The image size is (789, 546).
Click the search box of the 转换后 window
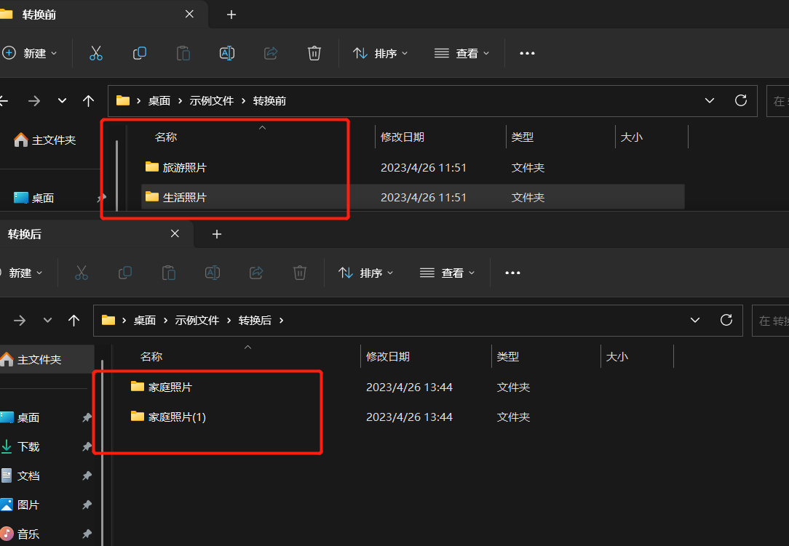coord(773,320)
